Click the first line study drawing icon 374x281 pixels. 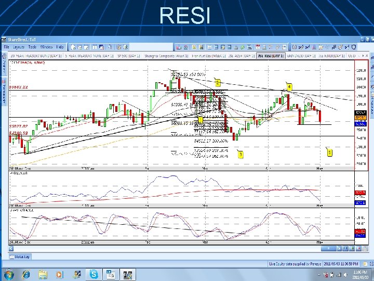coord(301,47)
